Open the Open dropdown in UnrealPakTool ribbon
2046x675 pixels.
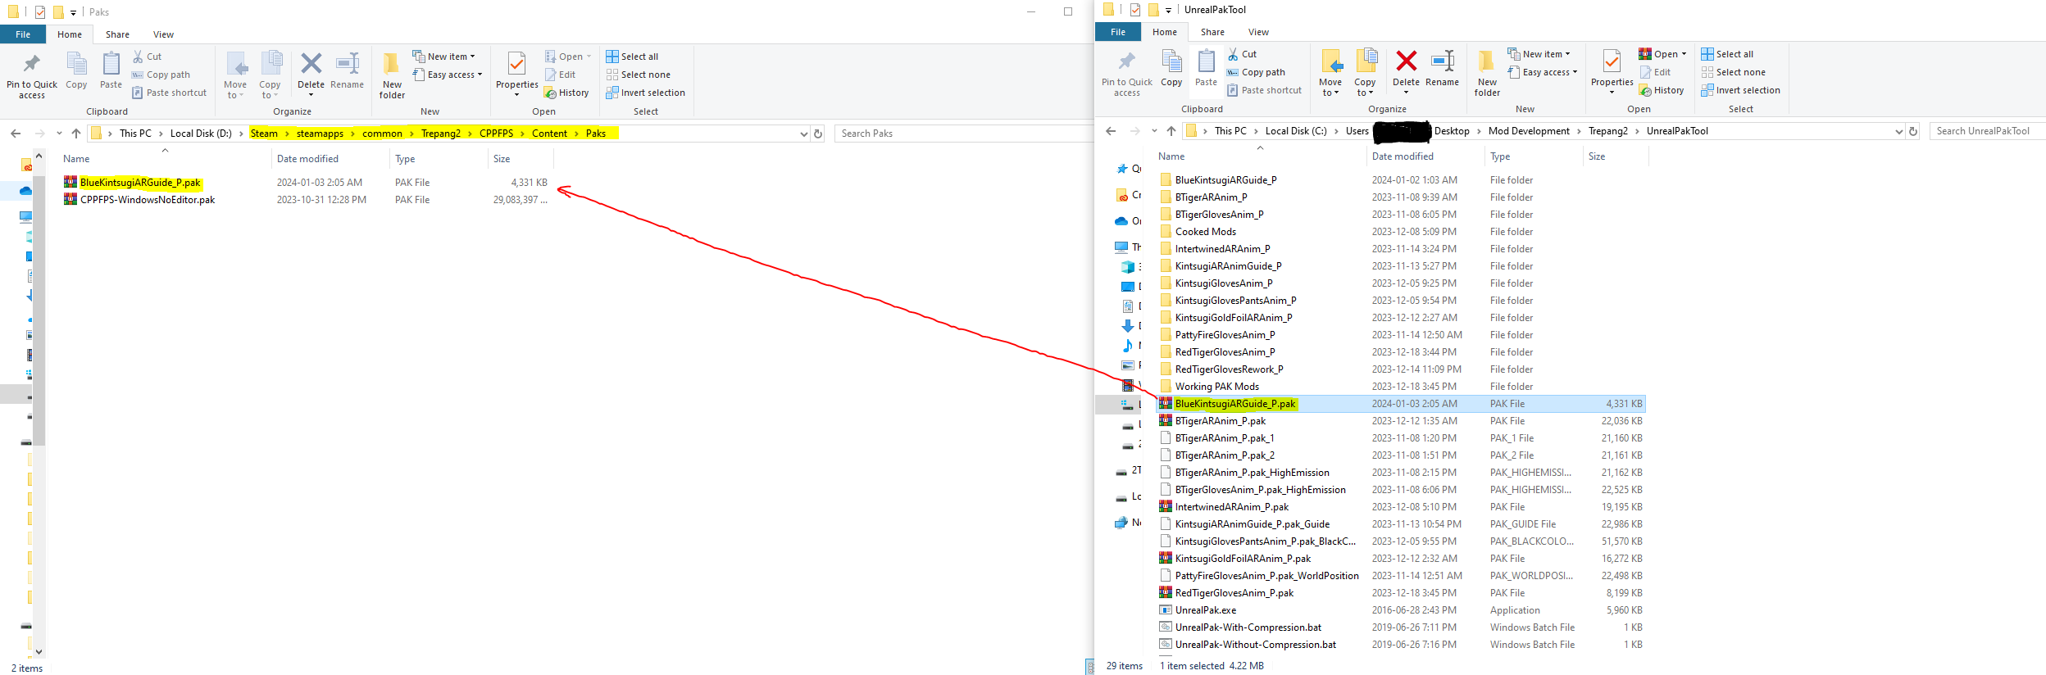pyautogui.click(x=1663, y=54)
